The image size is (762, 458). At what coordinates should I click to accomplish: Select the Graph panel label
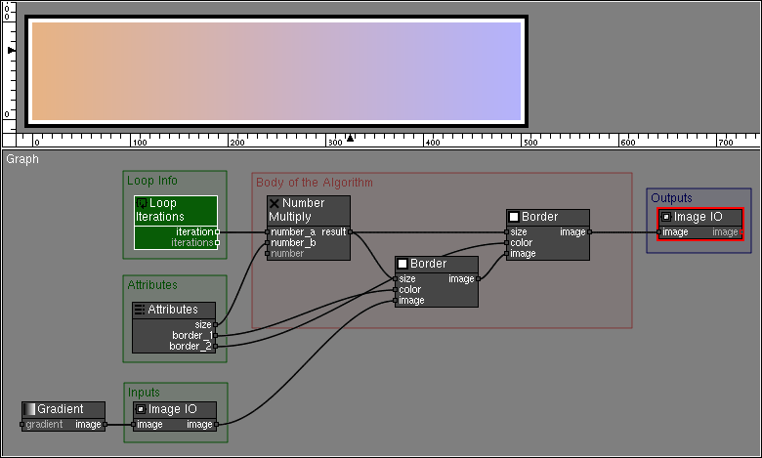[22, 158]
